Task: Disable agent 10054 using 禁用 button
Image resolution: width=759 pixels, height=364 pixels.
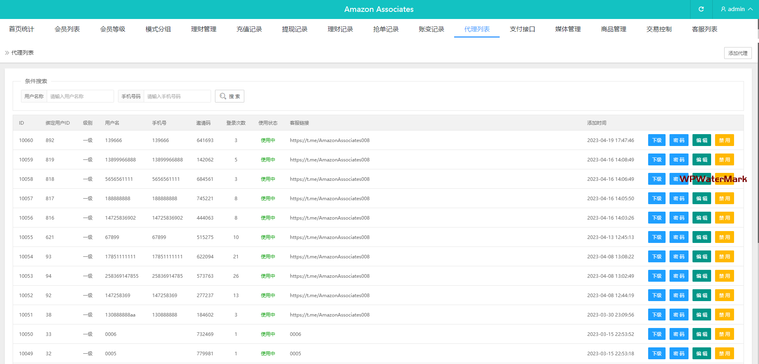Action: [x=724, y=257]
